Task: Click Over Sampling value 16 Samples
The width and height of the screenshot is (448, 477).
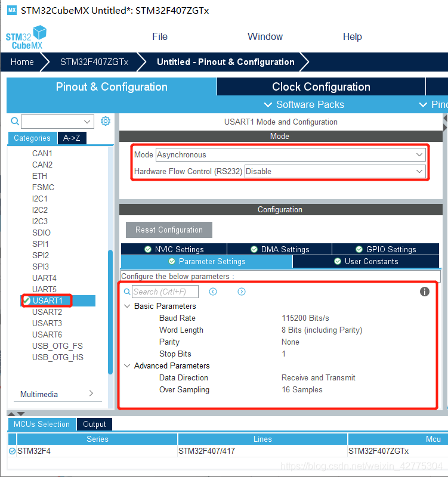Action: [x=302, y=389]
